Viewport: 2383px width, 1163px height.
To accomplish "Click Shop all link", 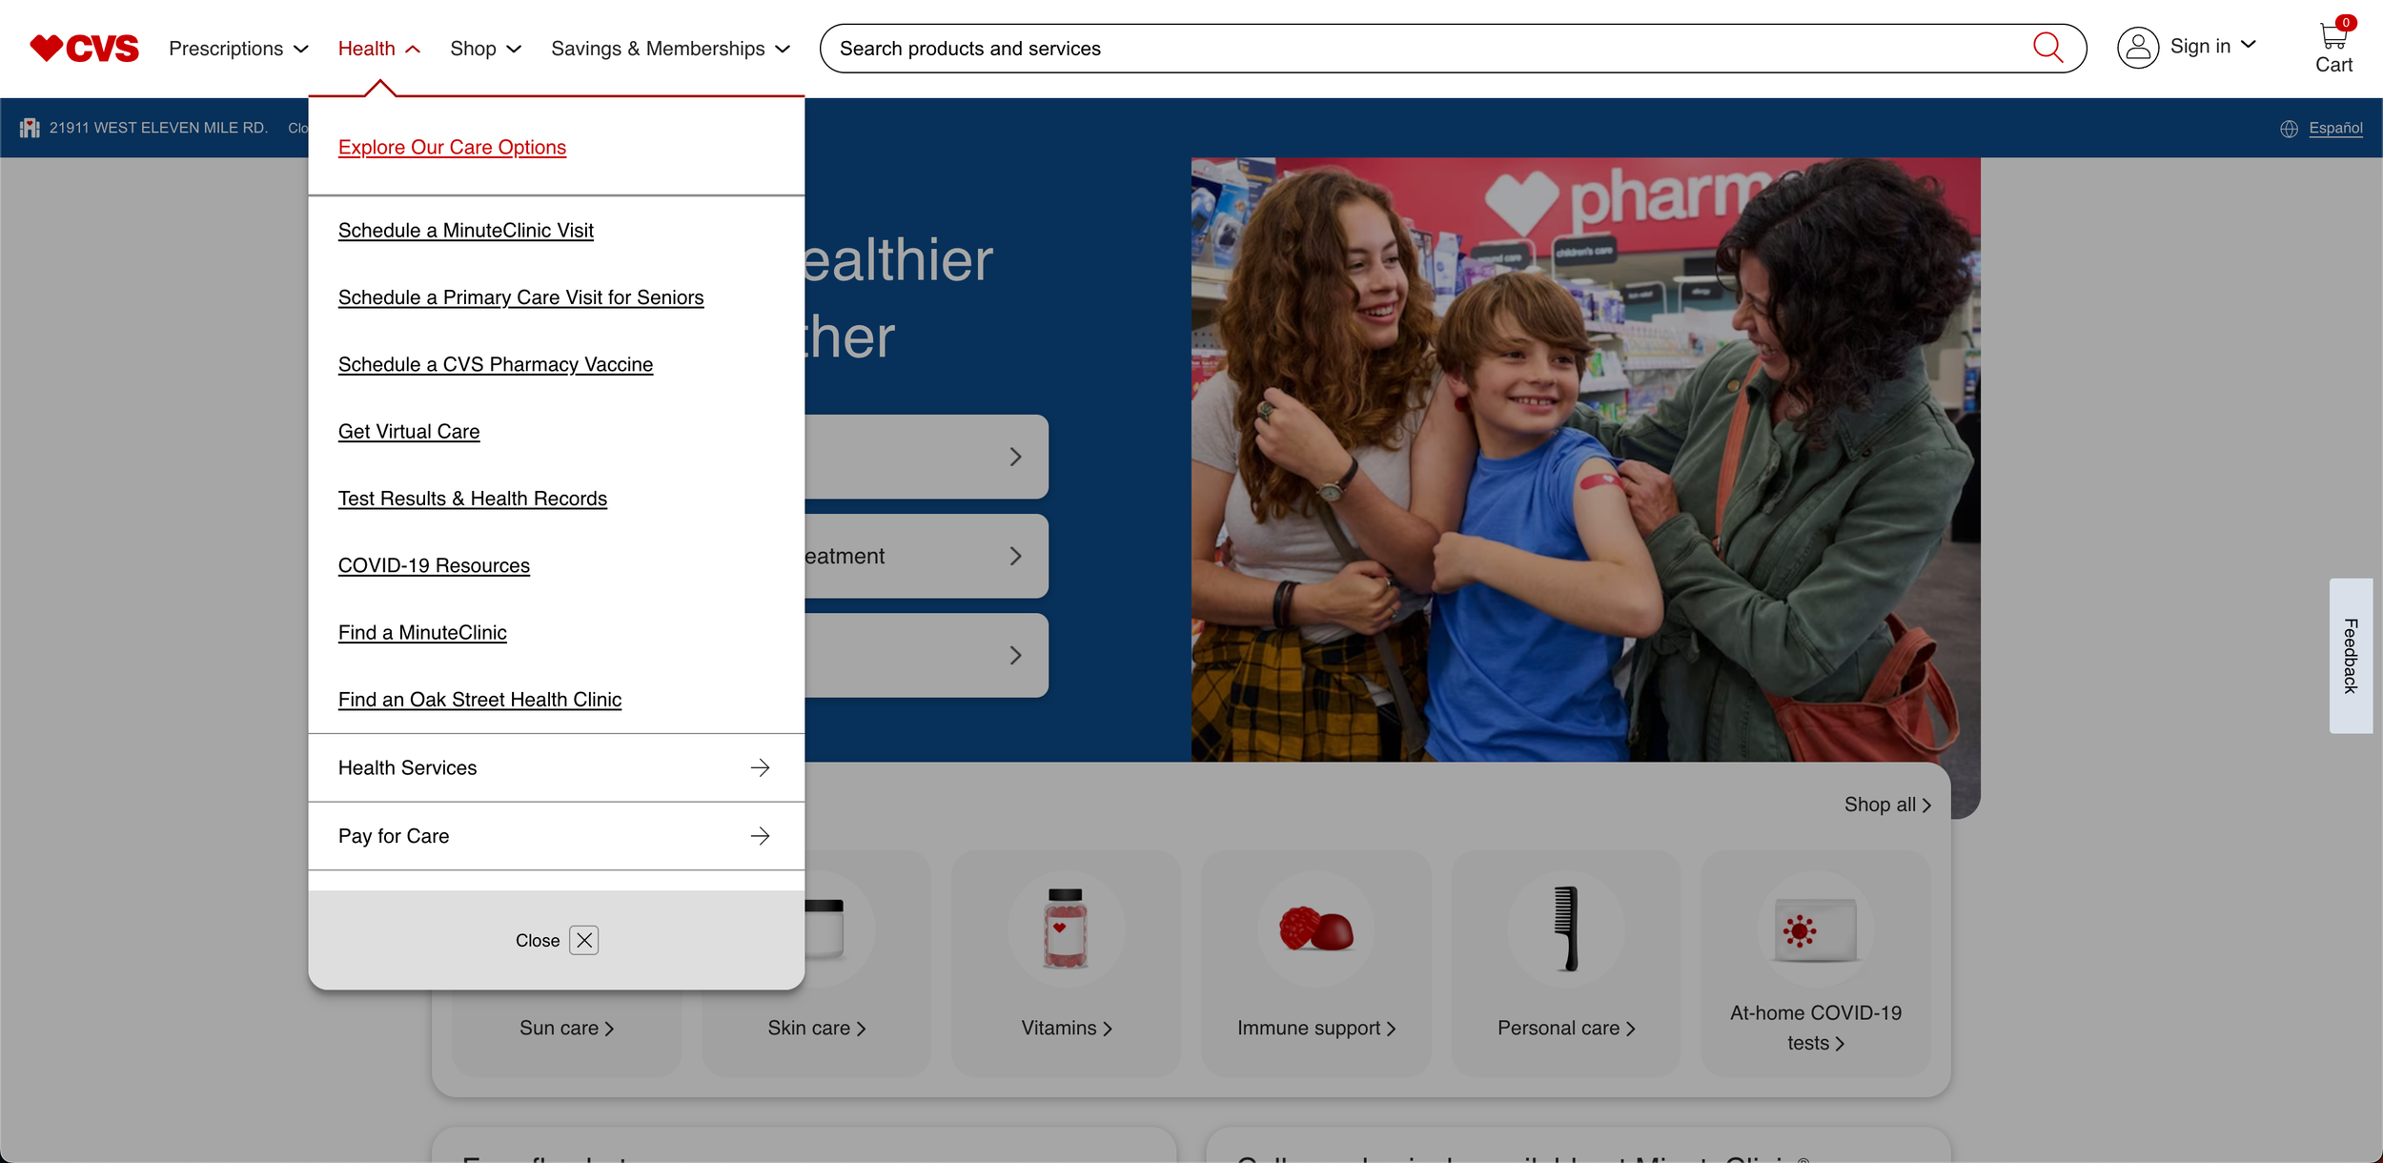I will pyautogui.click(x=1886, y=805).
